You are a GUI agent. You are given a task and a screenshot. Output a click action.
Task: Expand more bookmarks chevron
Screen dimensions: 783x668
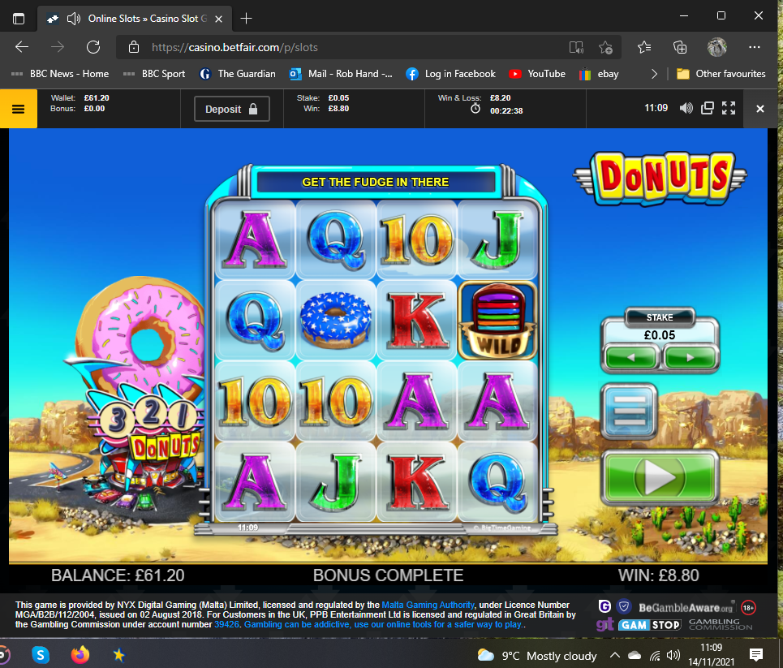654,74
